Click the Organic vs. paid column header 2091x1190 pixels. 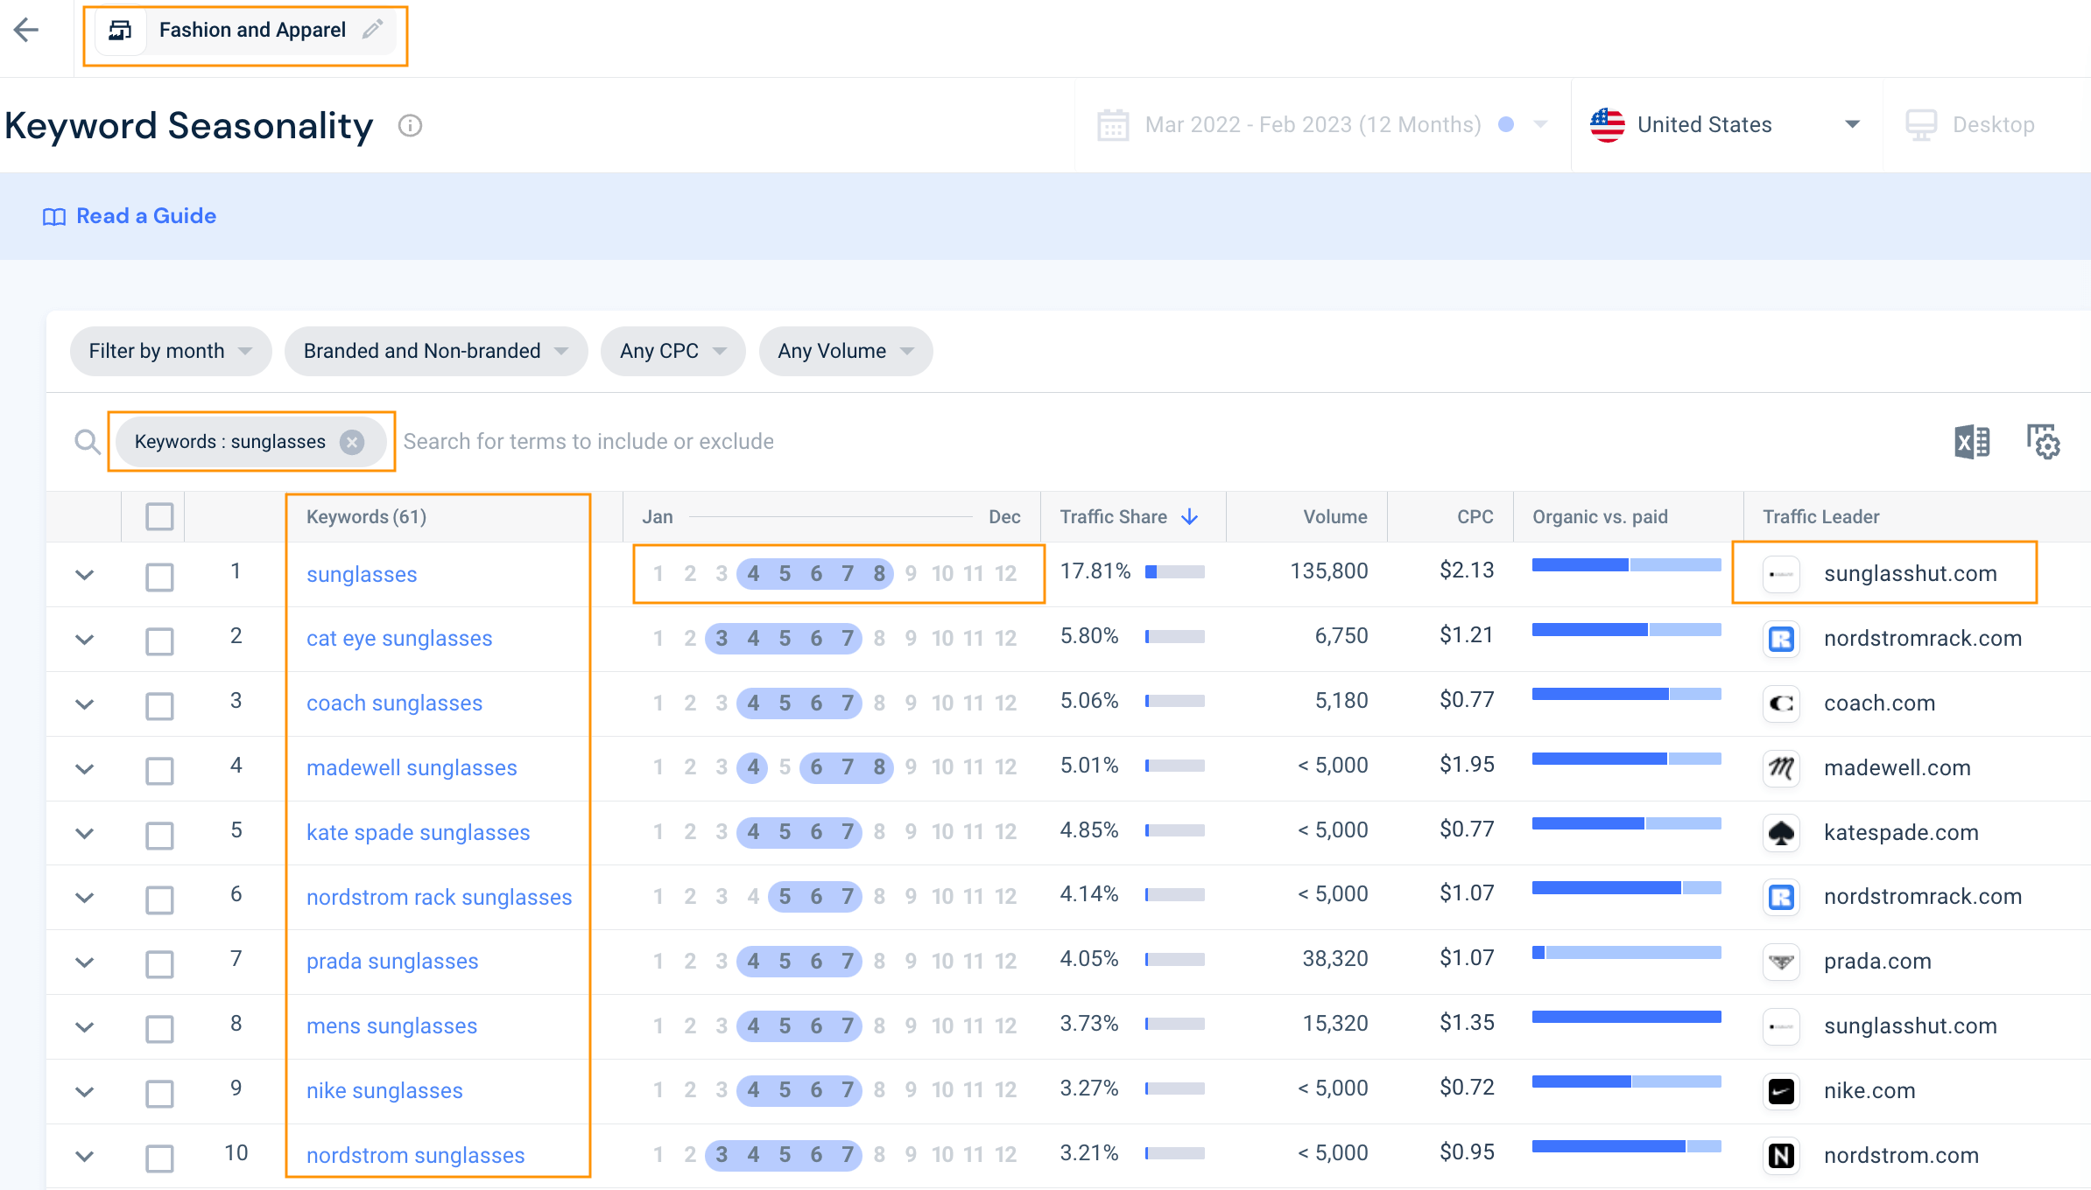click(1600, 517)
